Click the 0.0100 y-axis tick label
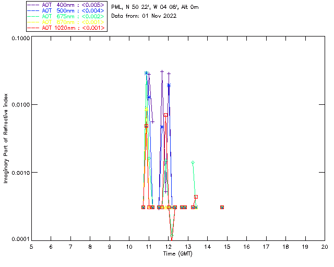 (x=19, y=105)
